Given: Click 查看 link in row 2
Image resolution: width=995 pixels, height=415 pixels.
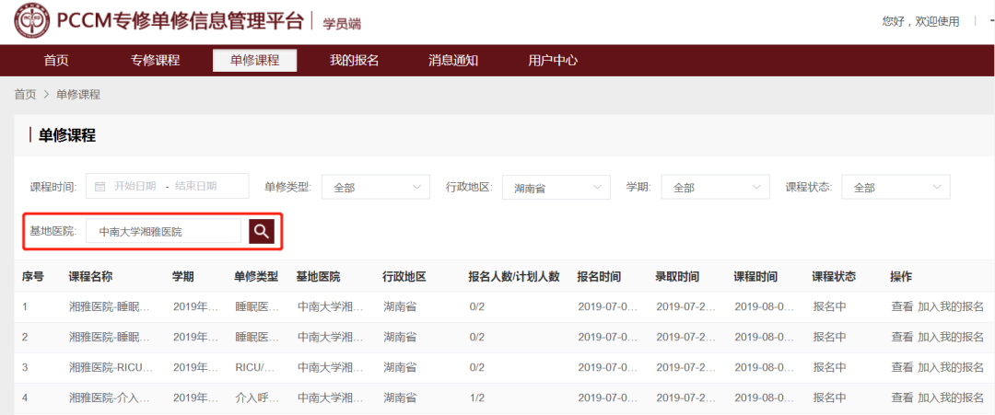Looking at the screenshot, I should click(x=902, y=337).
